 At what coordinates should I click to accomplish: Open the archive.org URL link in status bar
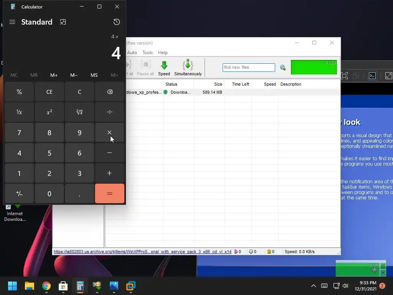click(x=142, y=252)
